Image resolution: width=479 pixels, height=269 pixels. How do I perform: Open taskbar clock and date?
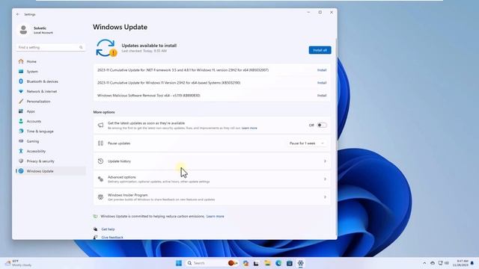pyautogui.click(x=461, y=263)
